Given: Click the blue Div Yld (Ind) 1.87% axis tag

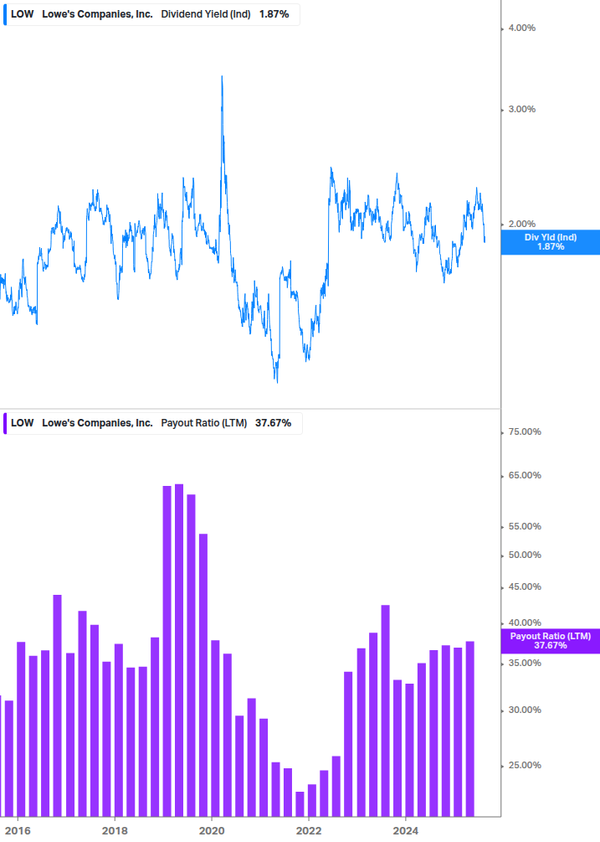Looking at the screenshot, I should 551,242.
